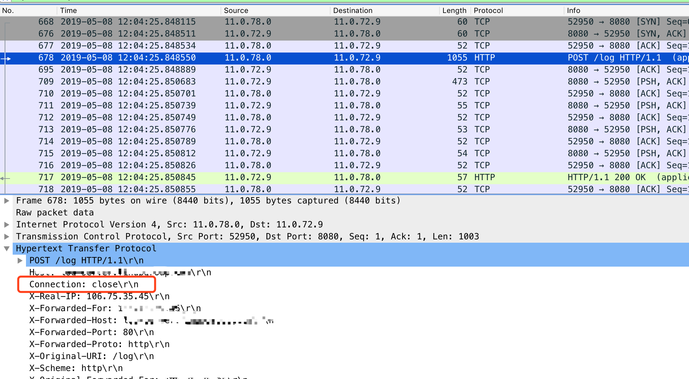The height and width of the screenshot is (379, 689).
Task: Select the X-Forwarded-Host header line
Action: pyautogui.click(x=151, y=320)
